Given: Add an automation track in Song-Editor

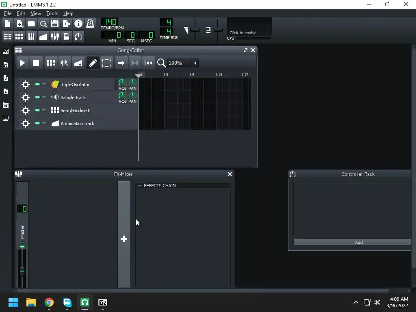Looking at the screenshot, I should click(x=78, y=63).
